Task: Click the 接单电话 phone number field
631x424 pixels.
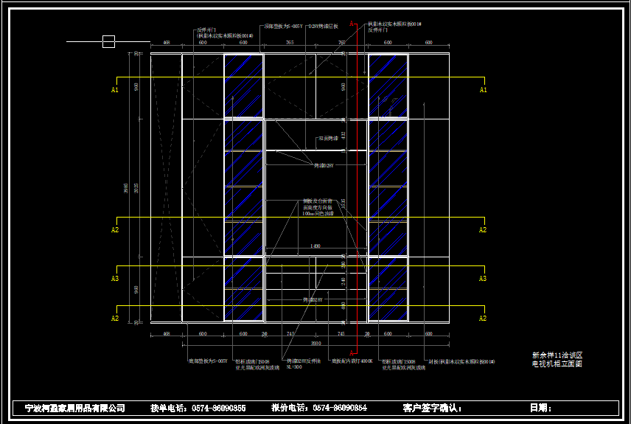Action: click(x=198, y=408)
